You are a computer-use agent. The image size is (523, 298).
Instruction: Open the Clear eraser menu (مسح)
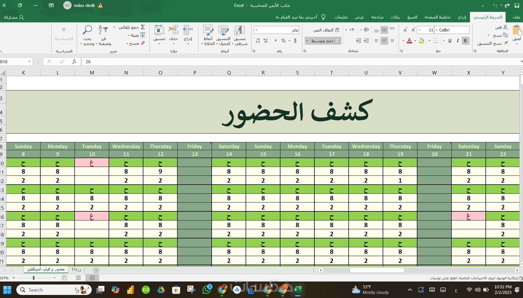point(136,43)
